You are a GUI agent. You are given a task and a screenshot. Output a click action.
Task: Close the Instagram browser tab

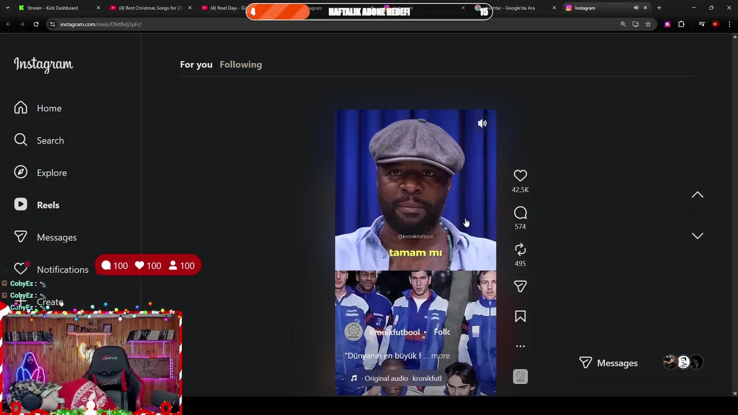645,8
